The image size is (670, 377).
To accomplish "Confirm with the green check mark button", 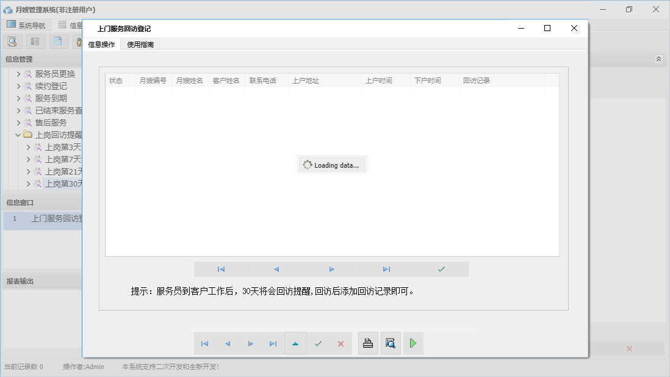I will pos(318,343).
